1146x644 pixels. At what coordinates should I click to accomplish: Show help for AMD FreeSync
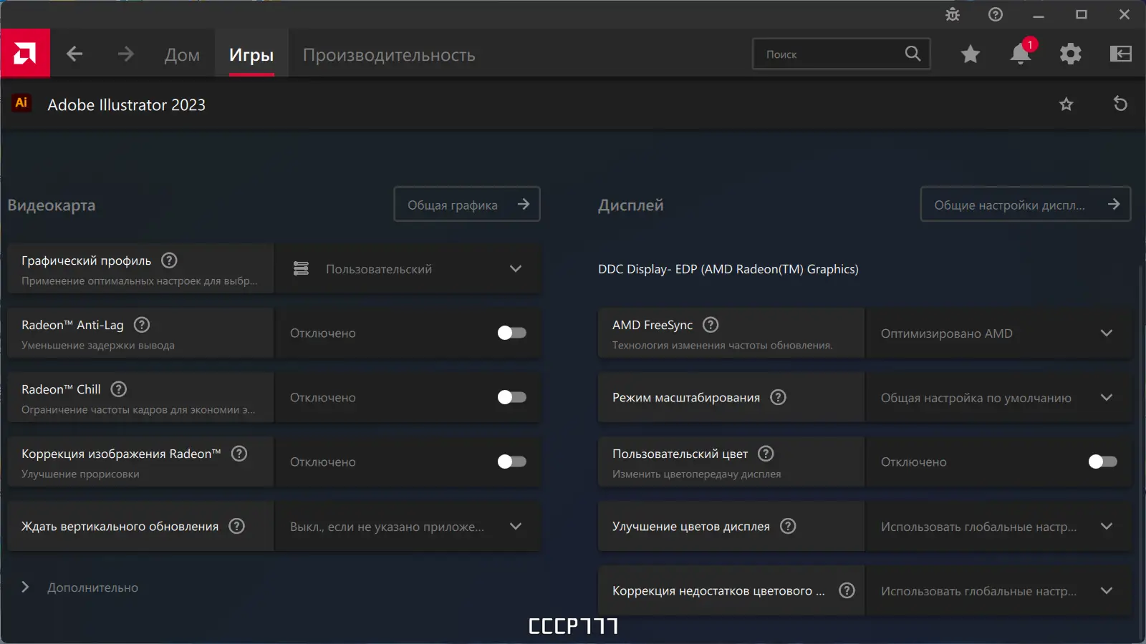711,325
